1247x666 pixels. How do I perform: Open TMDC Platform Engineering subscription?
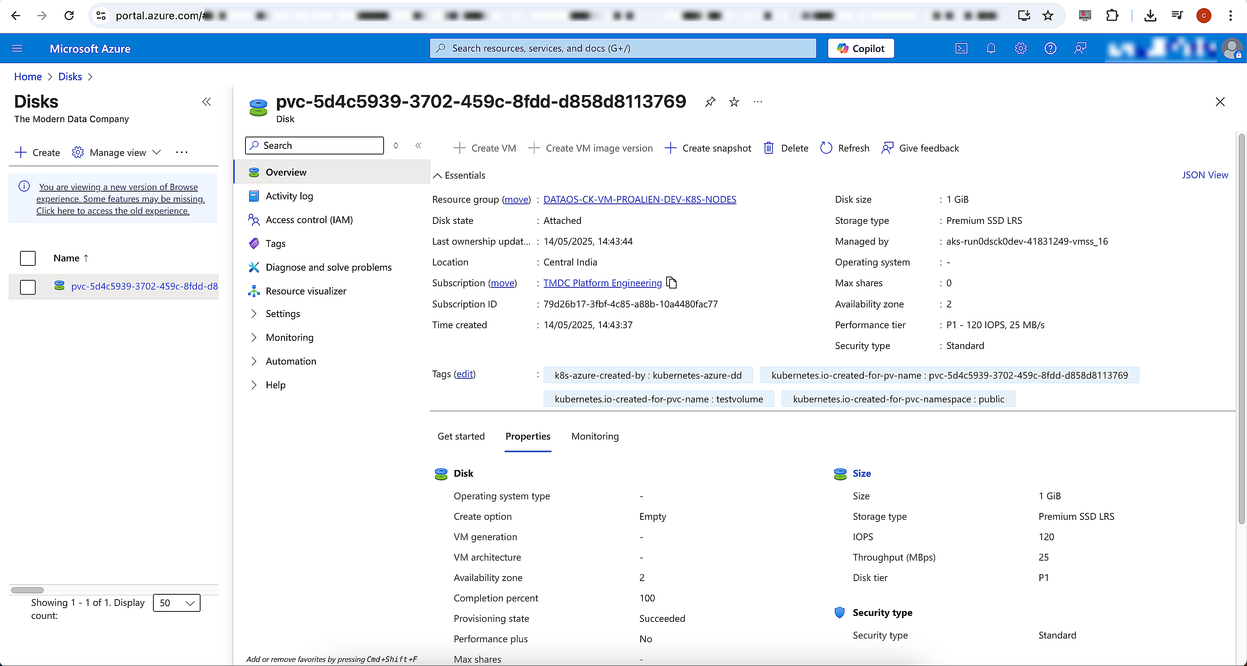coord(602,283)
